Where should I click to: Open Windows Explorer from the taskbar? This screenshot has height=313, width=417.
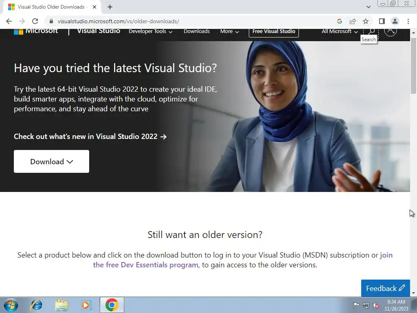(61, 305)
